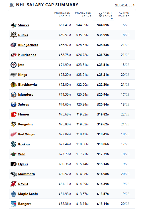The height and width of the screenshot is (209, 142).
Task: Click the Maple Leafs team logo
Action: [14, 194]
